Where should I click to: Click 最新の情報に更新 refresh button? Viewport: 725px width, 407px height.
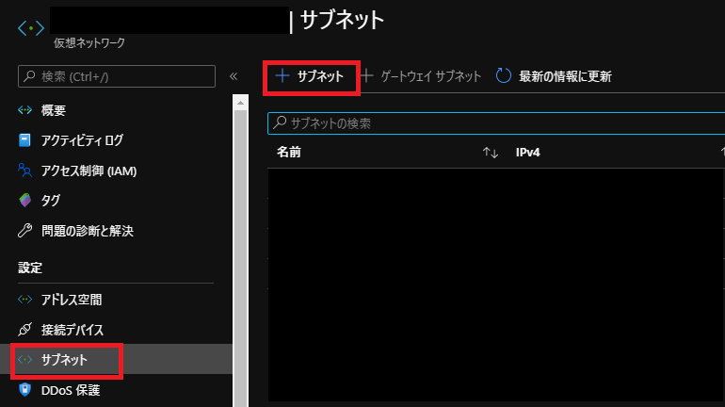pyautogui.click(x=554, y=76)
